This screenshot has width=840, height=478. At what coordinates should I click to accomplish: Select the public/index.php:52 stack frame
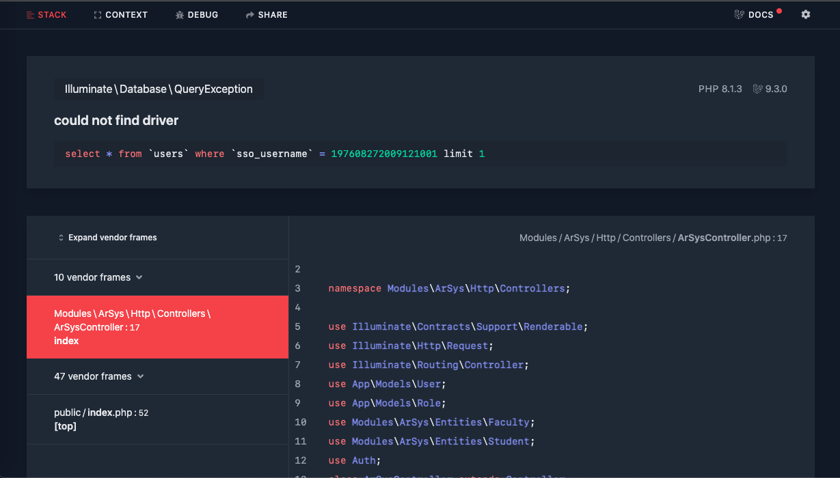tap(100, 419)
